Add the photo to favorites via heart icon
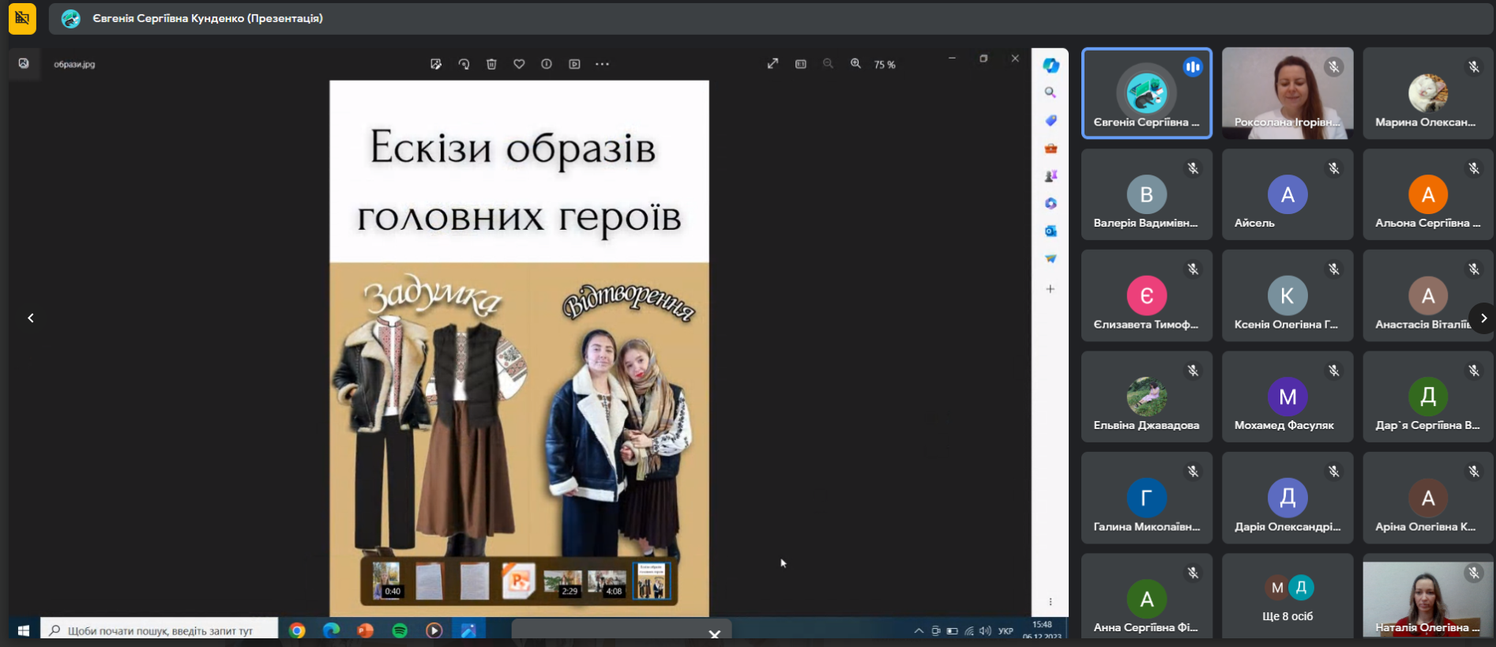 [x=519, y=64]
